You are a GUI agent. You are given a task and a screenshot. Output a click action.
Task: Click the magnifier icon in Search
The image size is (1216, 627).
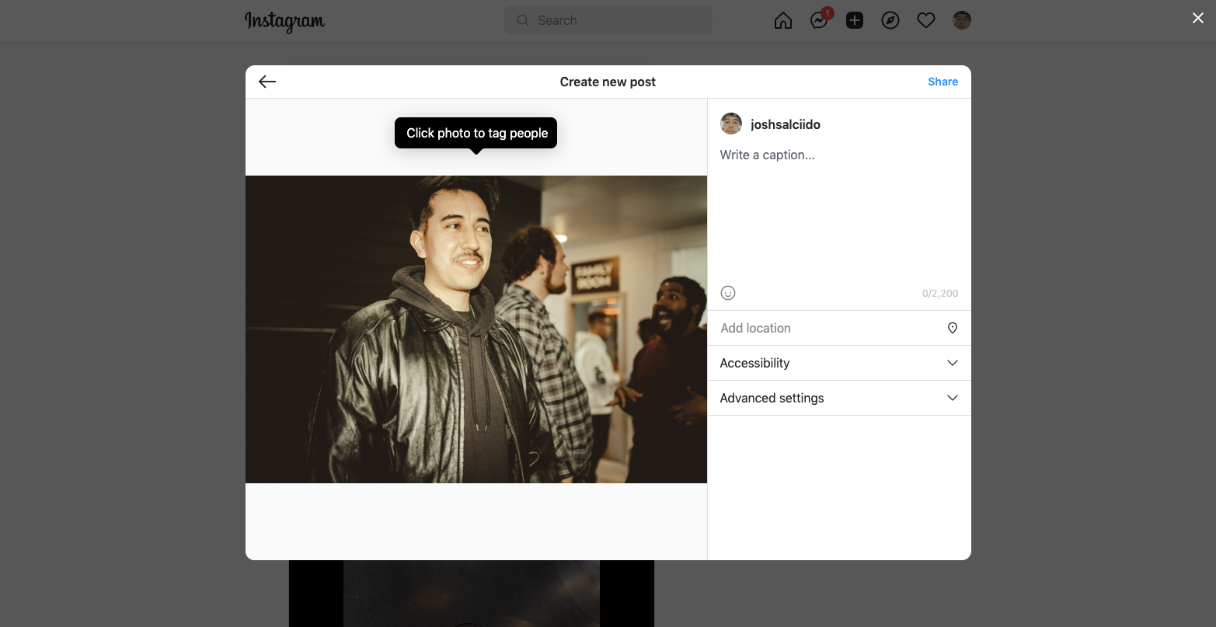pos(523,20)
